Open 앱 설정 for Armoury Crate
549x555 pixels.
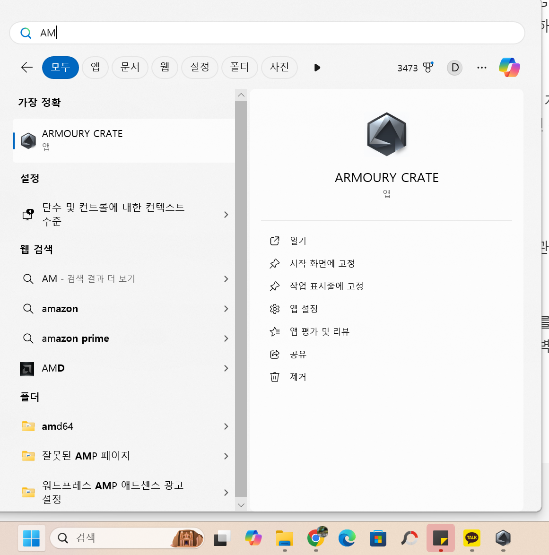click(304, 309)
